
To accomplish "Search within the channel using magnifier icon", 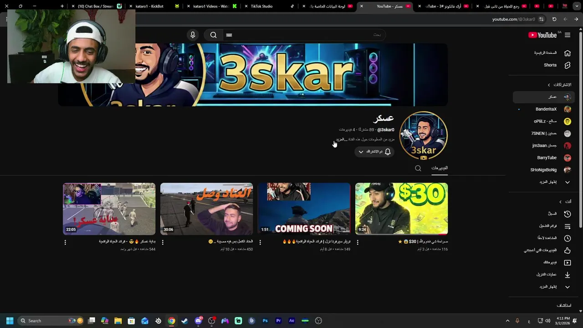I will [x=418, y=169].
